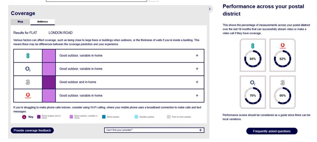Image resolution: width=317 pixels, height=142 pixels.
Task: Click the O2 logo in coverage table
Action: click(x=28, y=69)
